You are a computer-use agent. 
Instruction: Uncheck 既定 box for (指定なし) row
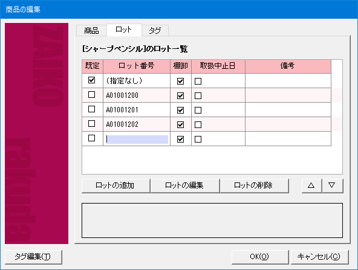(x=91, y=80)
